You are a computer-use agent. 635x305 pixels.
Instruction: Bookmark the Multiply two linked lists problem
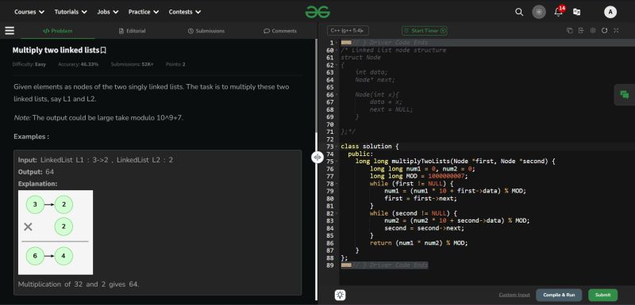pyautogui.click(x=103, y=50)
